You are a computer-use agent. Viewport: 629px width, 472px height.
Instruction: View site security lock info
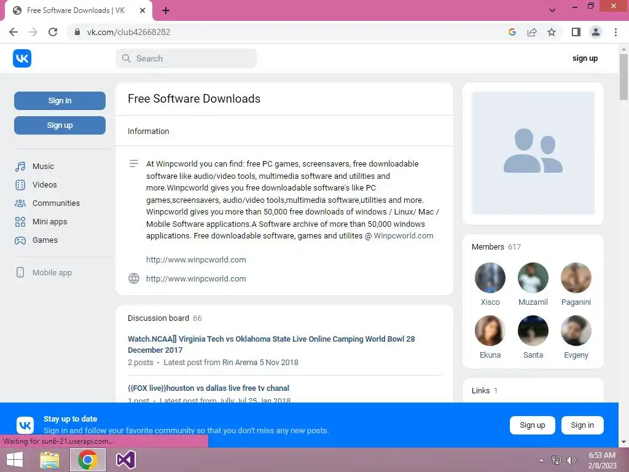point(77,32)
